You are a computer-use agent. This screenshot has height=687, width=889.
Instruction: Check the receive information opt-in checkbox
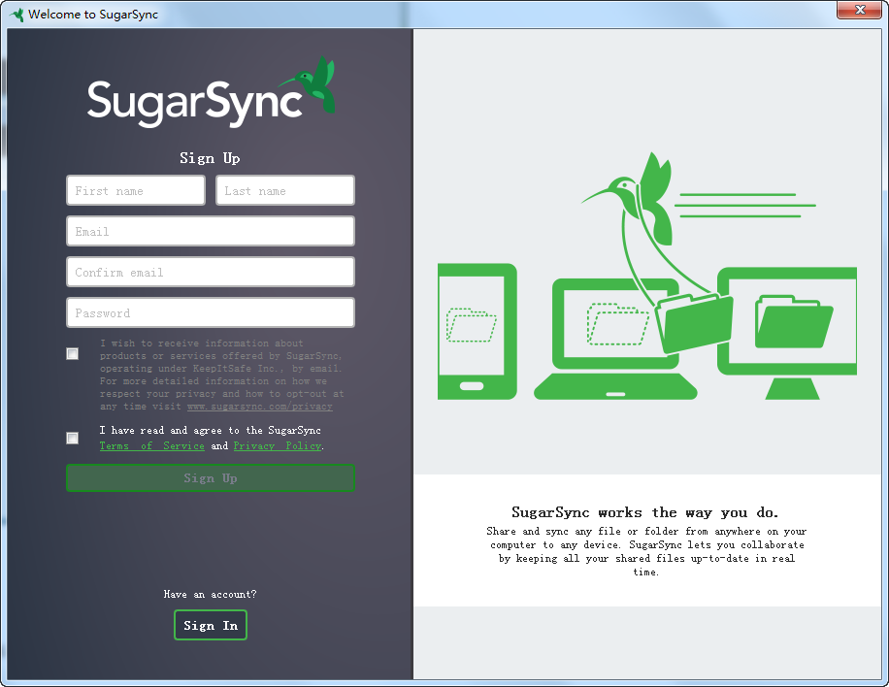(x=72, y=354)
